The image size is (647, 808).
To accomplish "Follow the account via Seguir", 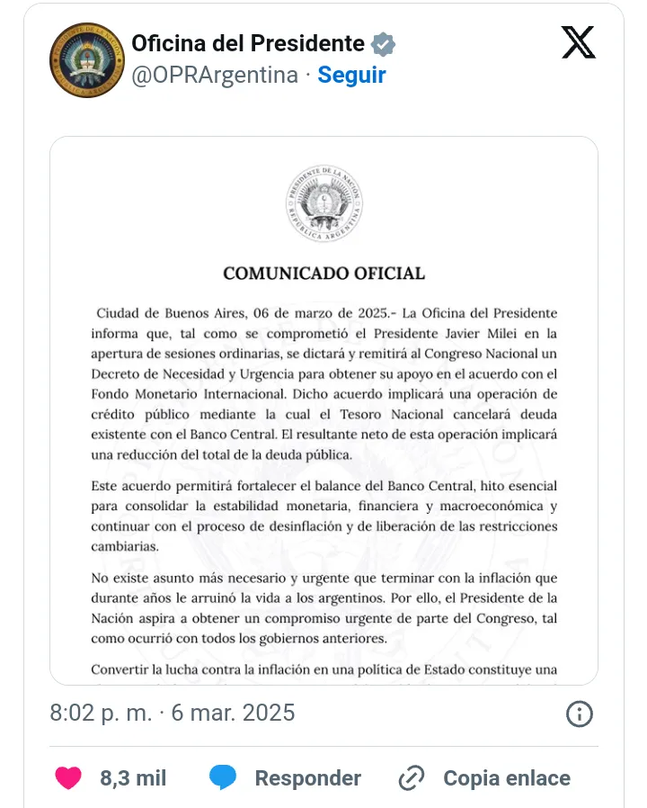I will click(351, 75).
